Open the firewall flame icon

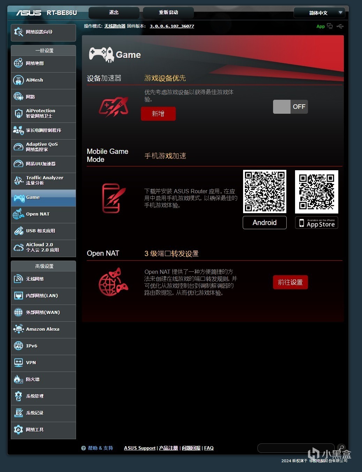tap(18, 379)
